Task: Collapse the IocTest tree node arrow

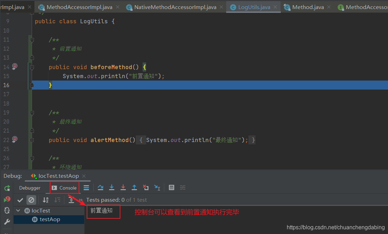Action: [x=18, y=210]
